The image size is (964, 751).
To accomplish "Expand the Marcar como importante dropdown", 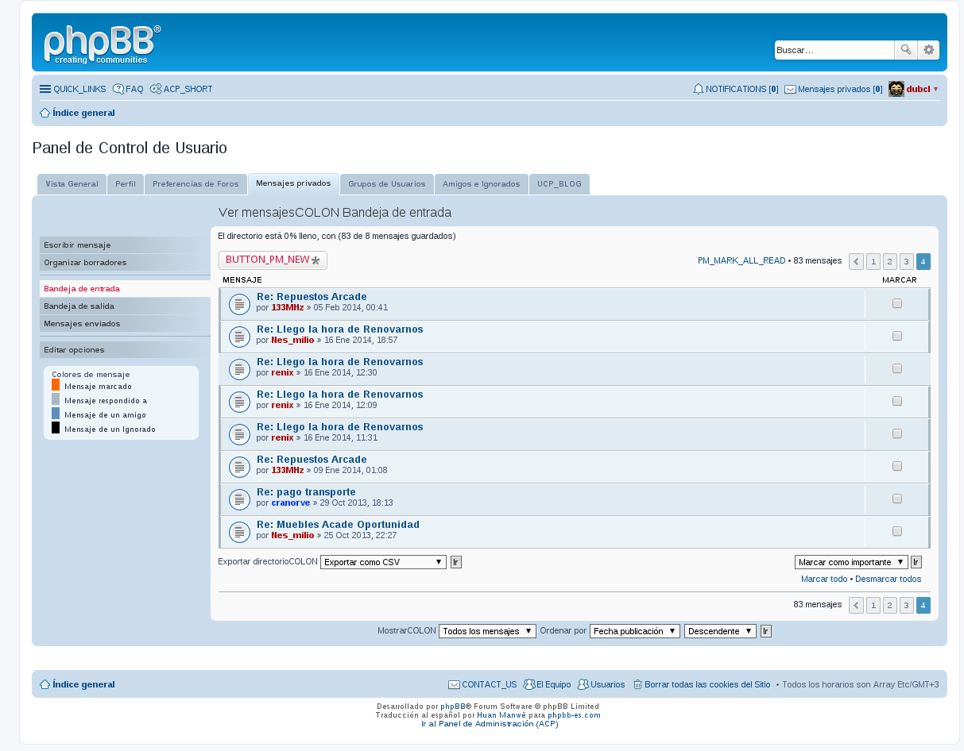I will click(850, 562).
